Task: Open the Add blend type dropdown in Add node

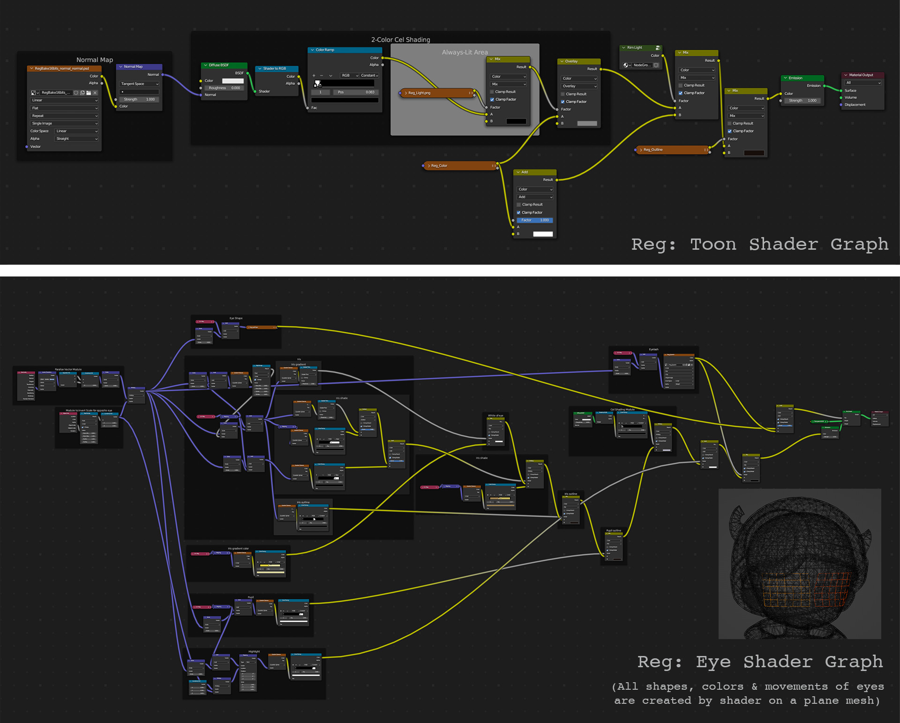Action: [535, 197]
